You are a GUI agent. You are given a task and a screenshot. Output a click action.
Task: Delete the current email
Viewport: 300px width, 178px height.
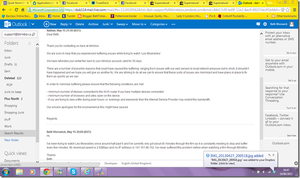click(x=79, y=24)
